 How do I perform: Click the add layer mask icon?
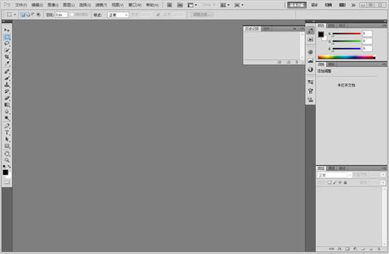(347, 249)
